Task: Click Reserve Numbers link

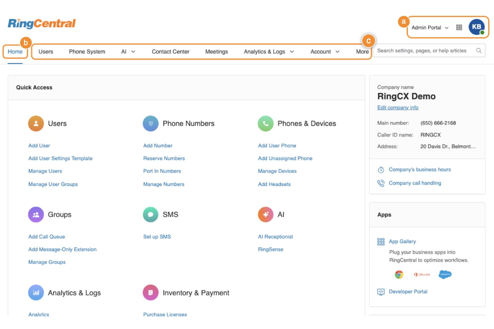Action: [x=164, y=158]
